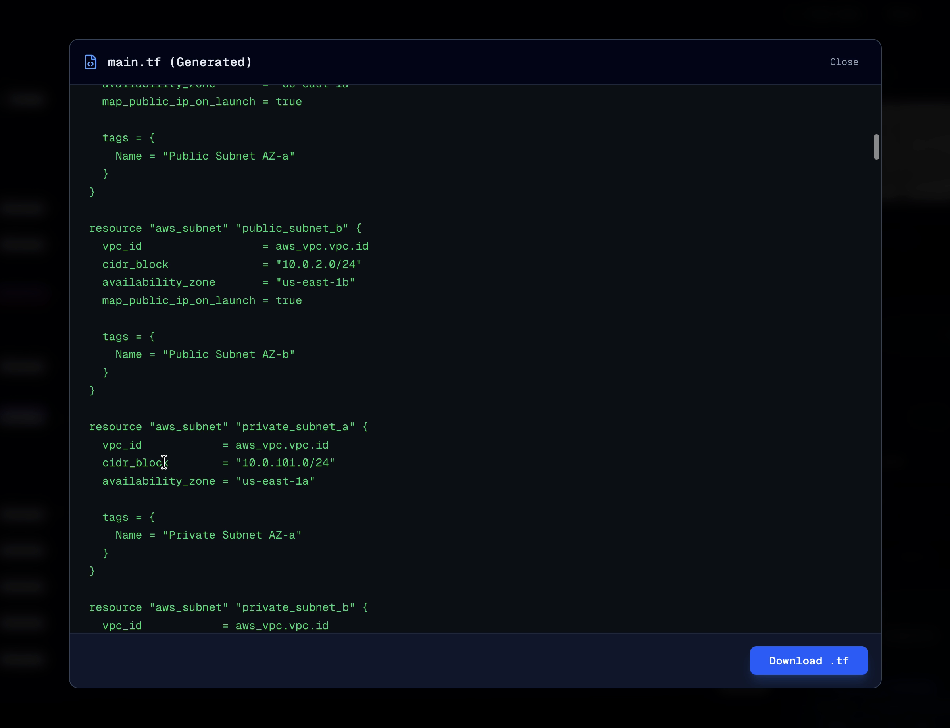Click the public_subnet_b resource declaration line
The image size is (950, 728).
pos(225,228)
